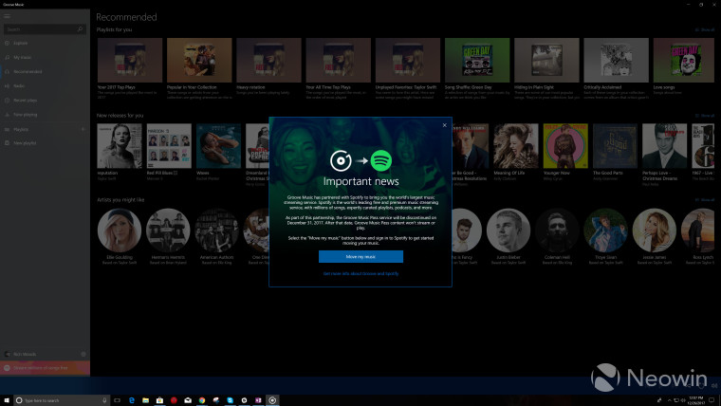
Task: Show all New releases for you
Action: (705, 116)
